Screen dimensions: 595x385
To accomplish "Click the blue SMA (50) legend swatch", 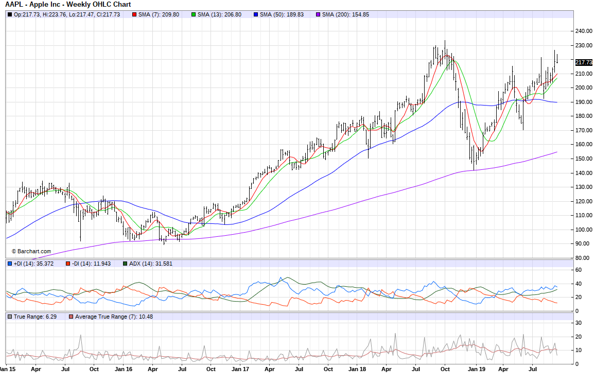I will (256, 14).
